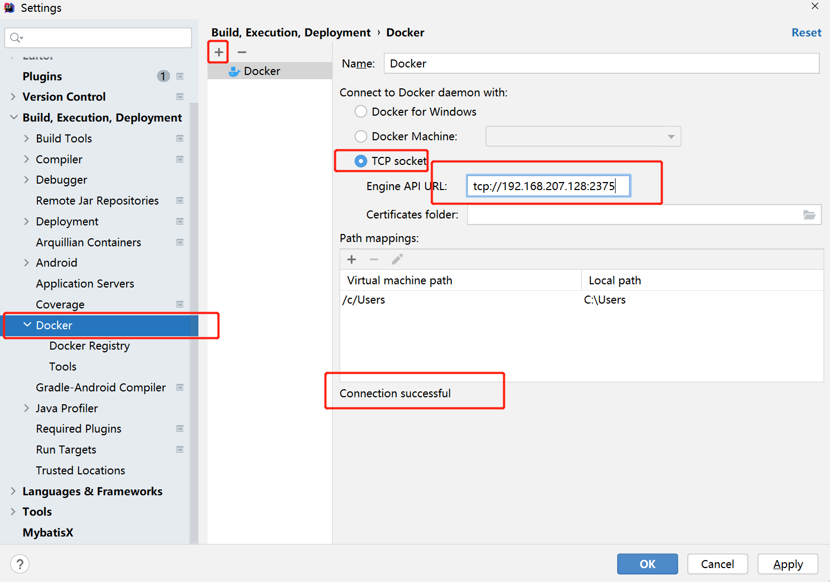The image size is (830, 582).
Task: Browse for Certificates folder using folder icon
Action: pos(809,215)
